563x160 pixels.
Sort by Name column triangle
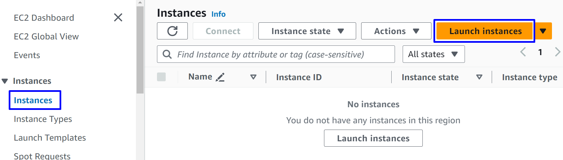coord(253,77)
